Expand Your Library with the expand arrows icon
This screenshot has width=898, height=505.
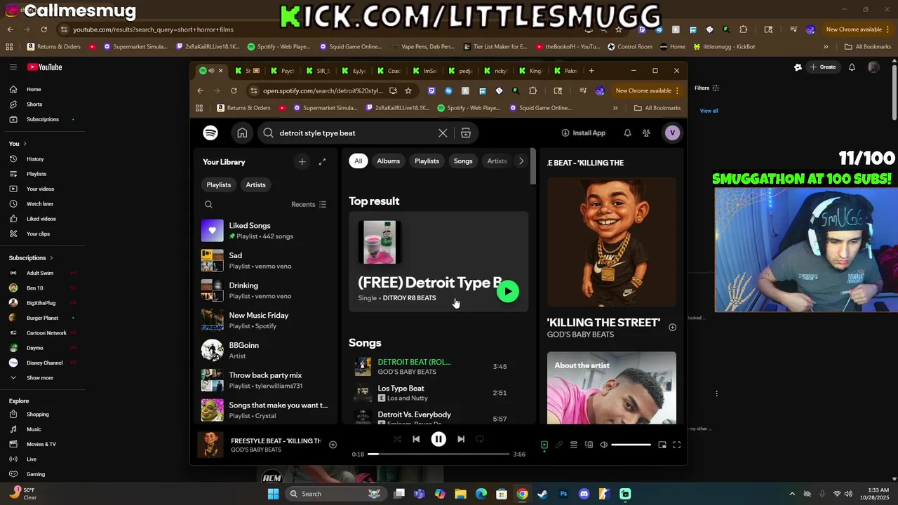pyautogui.click(x=322, y=162)
